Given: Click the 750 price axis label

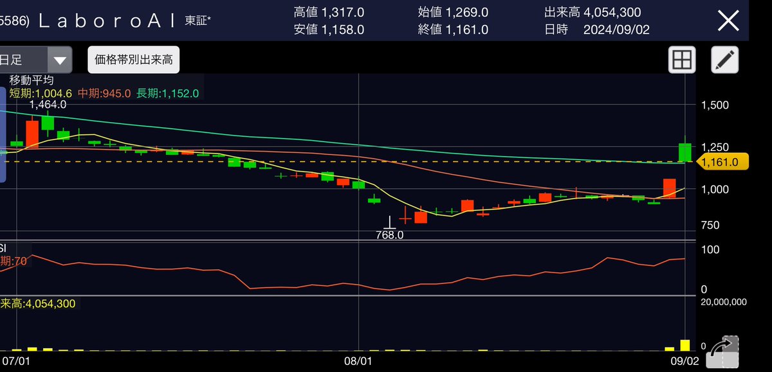Looking at the screenshot, I should click(711, 225).
